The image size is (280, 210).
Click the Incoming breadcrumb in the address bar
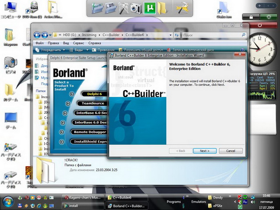pos(89,35)
